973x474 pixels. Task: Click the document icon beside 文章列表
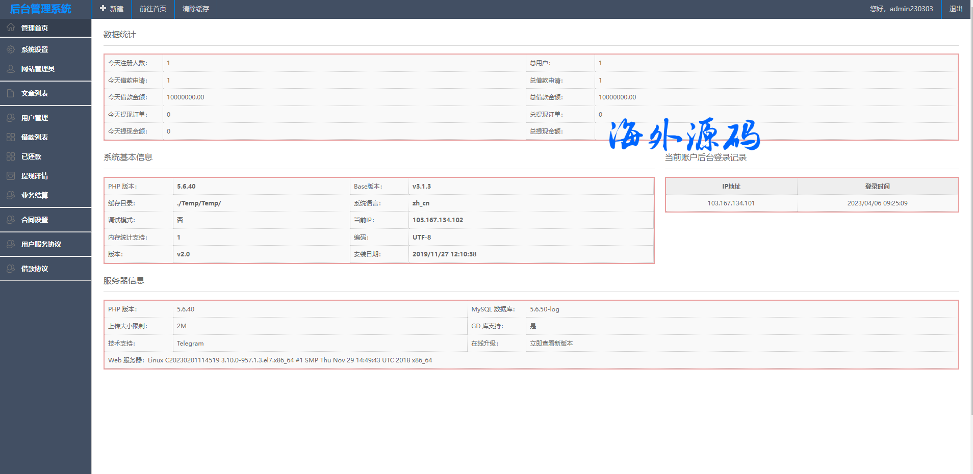pyautogui.click(x=11, y=93)
